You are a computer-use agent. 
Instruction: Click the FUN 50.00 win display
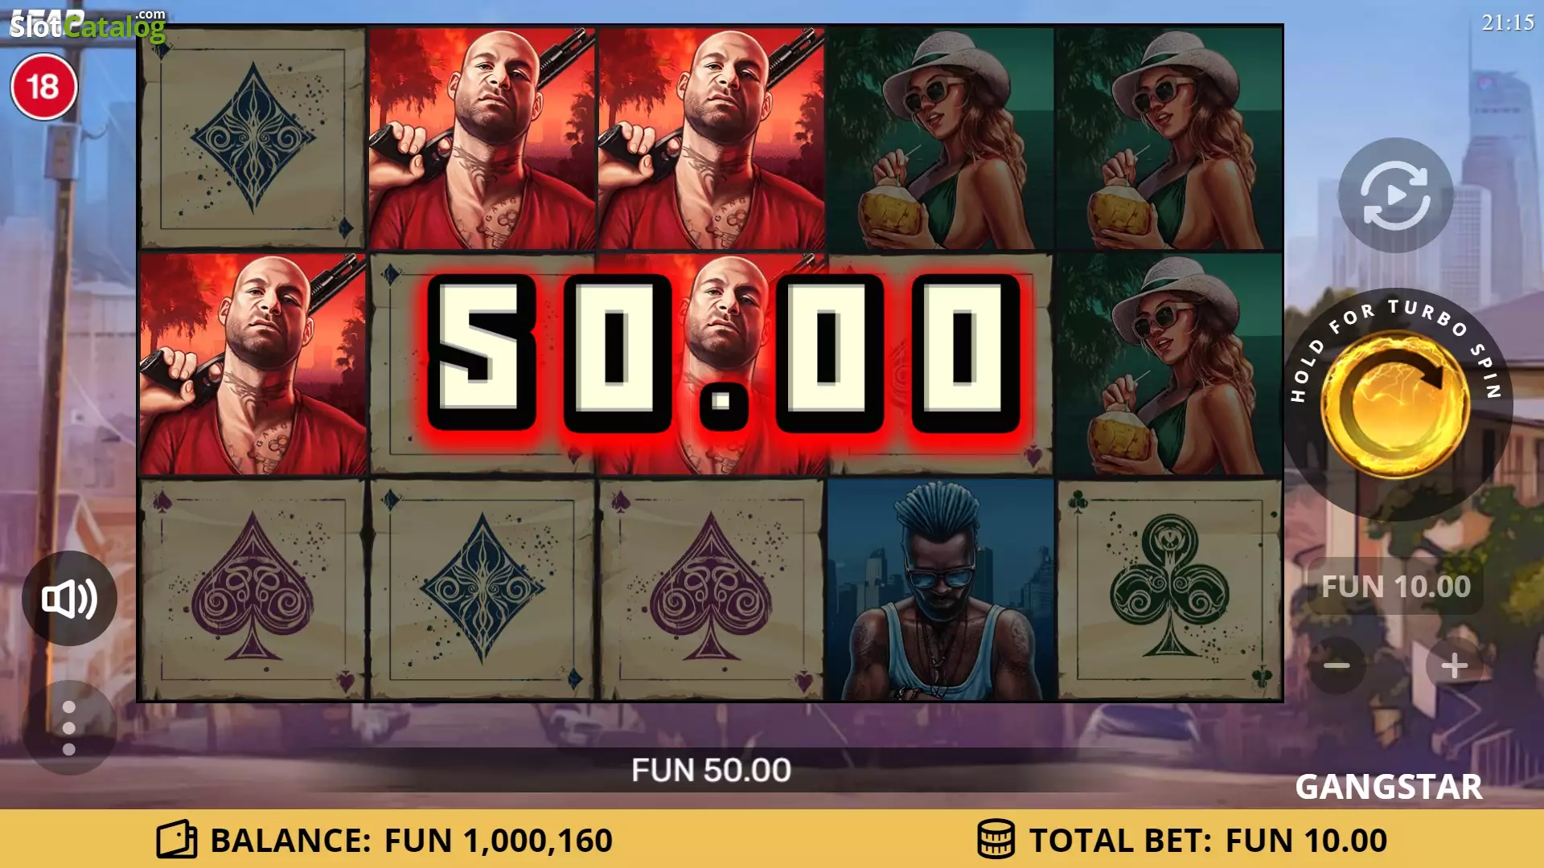click(x=711, y=770)
